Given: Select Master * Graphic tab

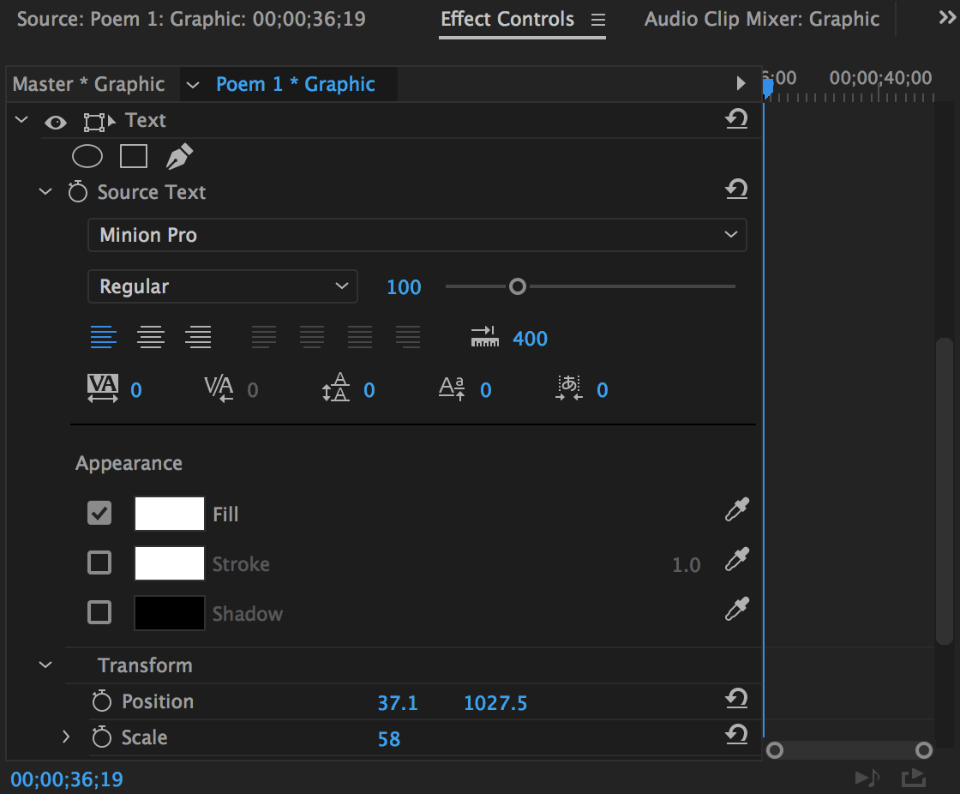Looking at the screenshot, I should point(89,84).
